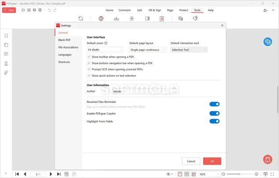Open the Fill & Sign ribbon tab
279x178 pixels.
click(x=155, y=10)
